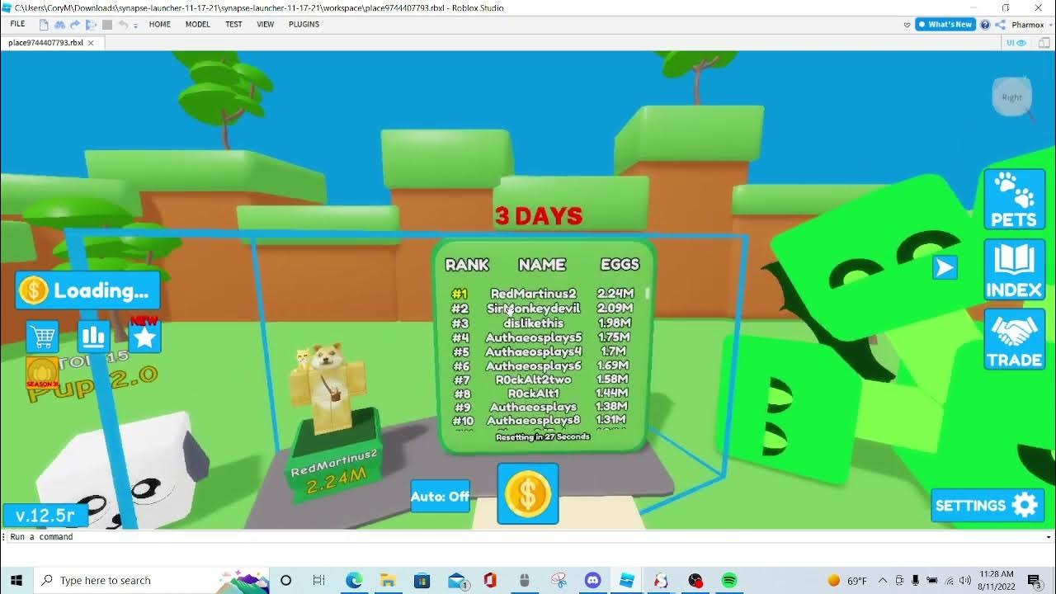Click the EGGS column header
This screenshot has height=594, width=1056.
point(620,265)
